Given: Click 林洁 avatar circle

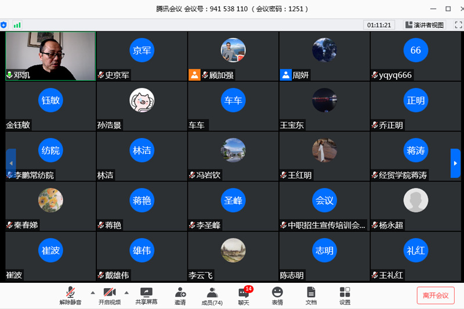Looking at the screenshot, I should (142, 150).
